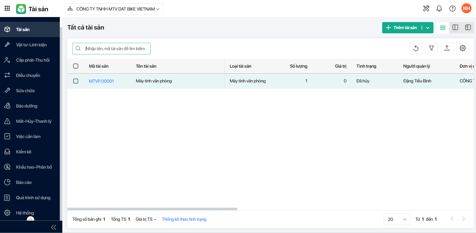Open the arrow next to Thêm tài sản

[x=428, y=28]
